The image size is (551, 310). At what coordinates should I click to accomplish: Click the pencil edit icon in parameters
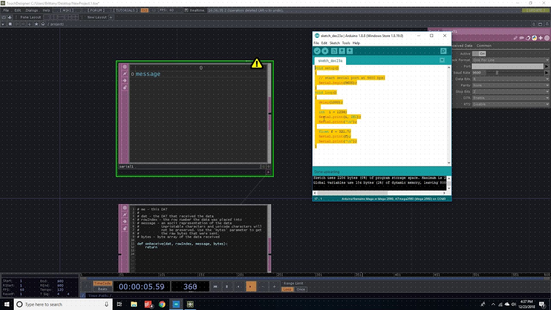[515, 38]
